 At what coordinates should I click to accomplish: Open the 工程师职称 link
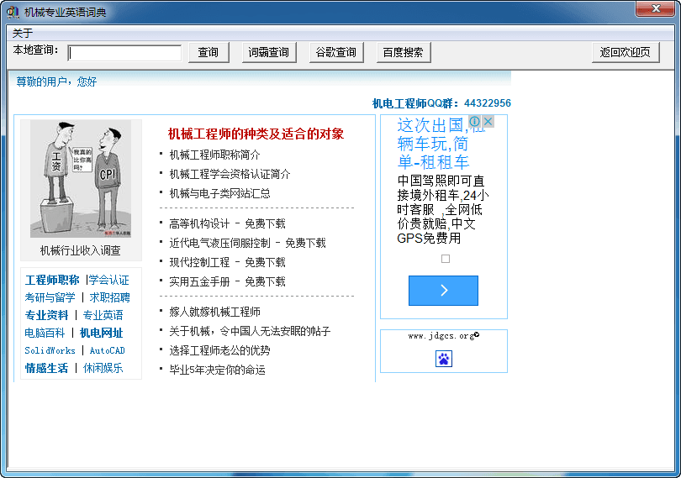pyautogui.click(x=52, y=280)
